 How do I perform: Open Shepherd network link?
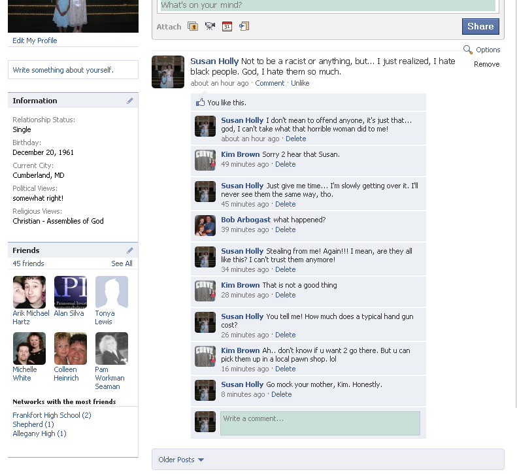coord(33,424)
